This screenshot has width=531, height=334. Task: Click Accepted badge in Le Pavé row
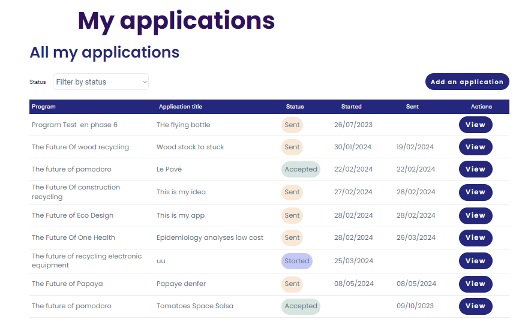301,169
